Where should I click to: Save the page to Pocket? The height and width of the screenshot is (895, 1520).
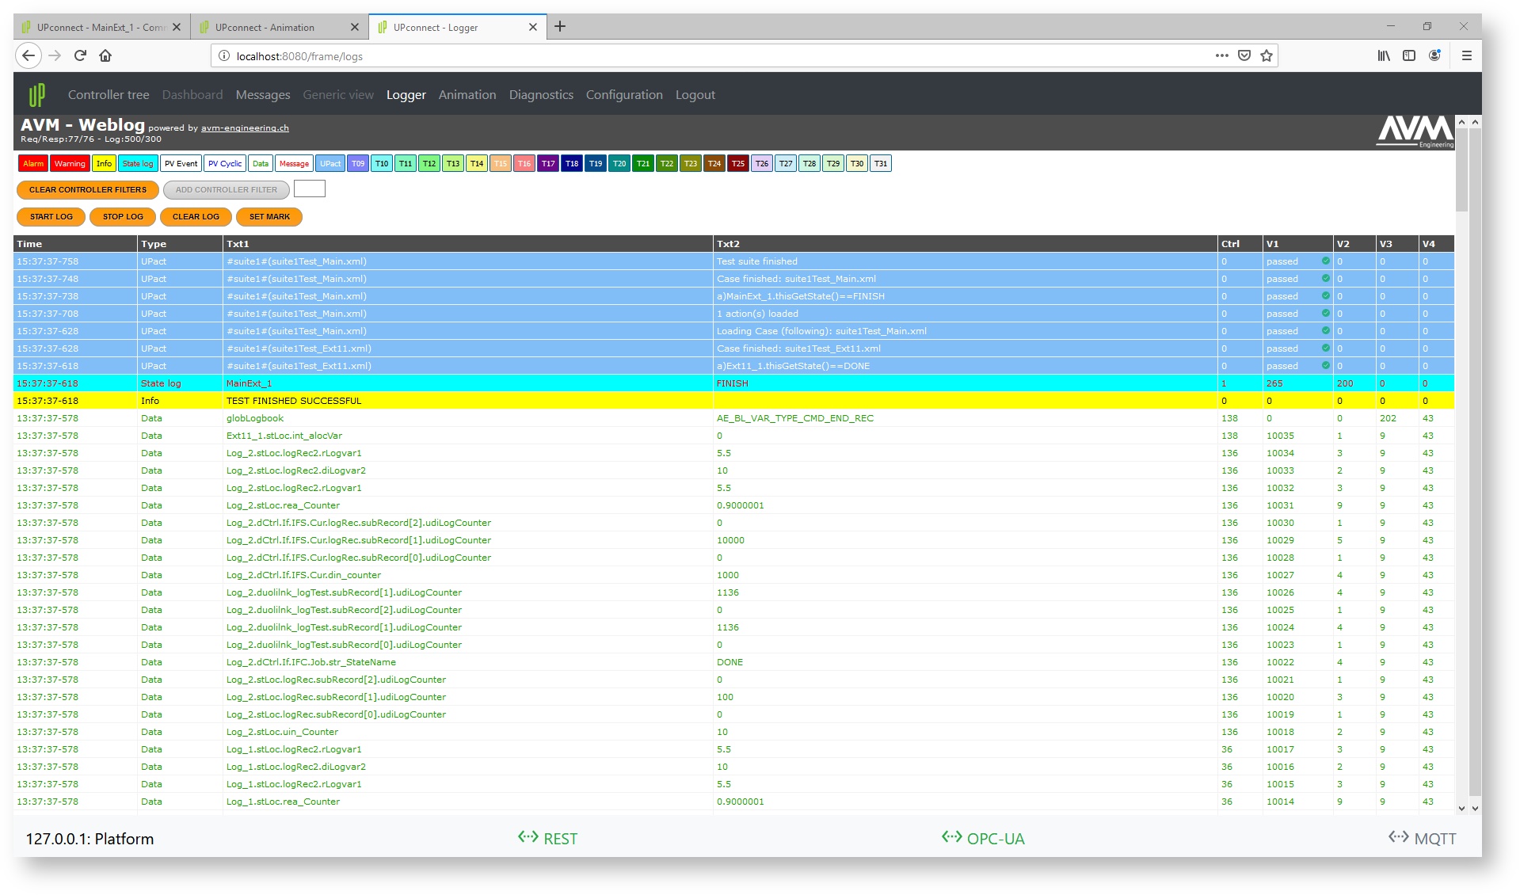(1244, 55)
